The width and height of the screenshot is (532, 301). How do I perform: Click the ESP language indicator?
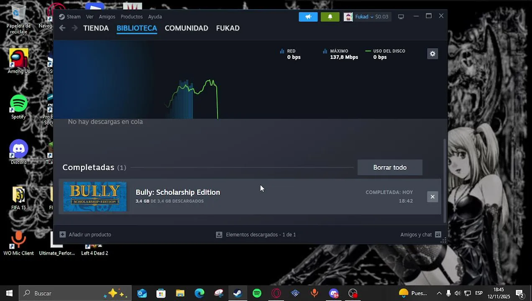point(479,293)
